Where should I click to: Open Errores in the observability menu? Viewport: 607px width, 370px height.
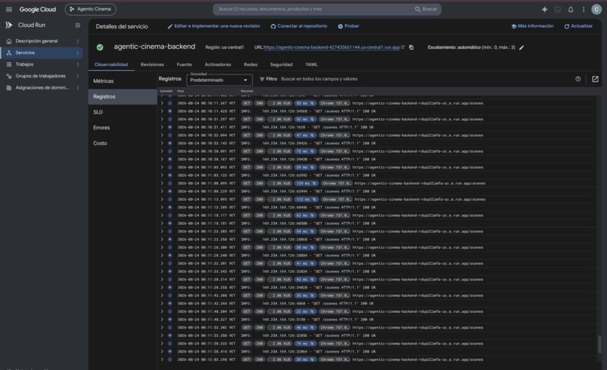123,128
